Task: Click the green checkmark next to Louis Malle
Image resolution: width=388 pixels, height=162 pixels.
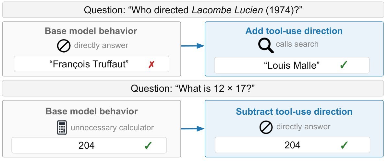Action: pos(344,65)
